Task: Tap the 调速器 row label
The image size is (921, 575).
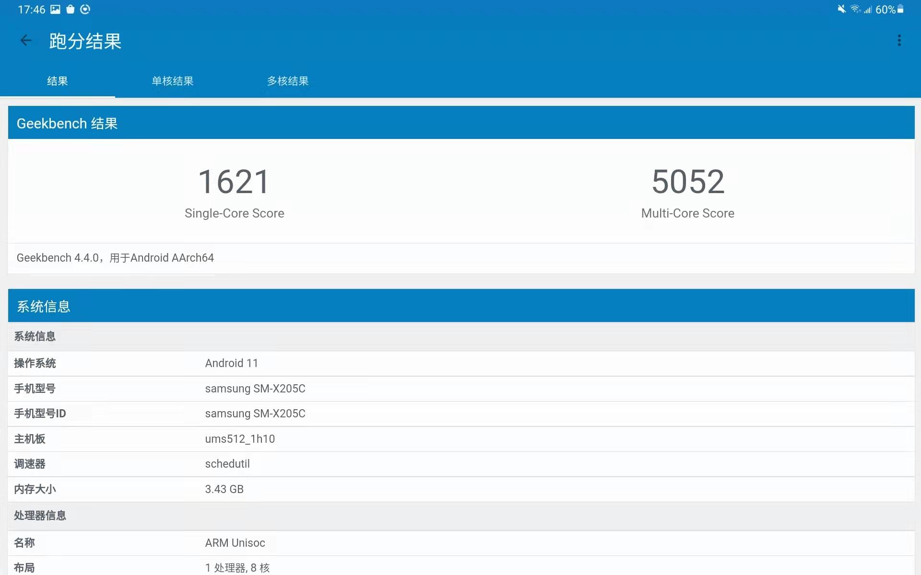Action: (x=30, y=464)
